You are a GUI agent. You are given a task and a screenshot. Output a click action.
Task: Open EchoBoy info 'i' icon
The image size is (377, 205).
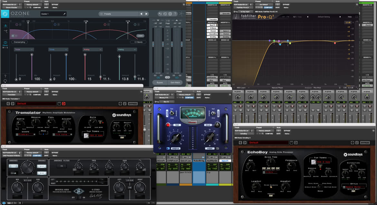357,143
